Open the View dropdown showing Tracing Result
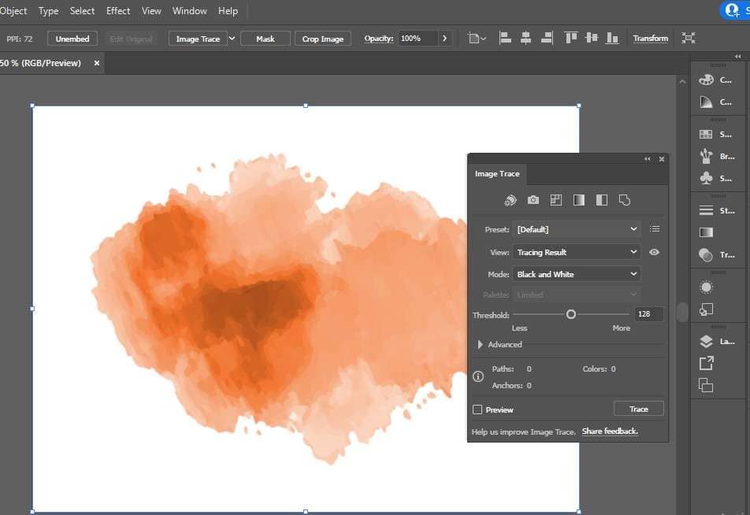The height and width of the screenshot is (515, 750). click(x=577, y=252)
